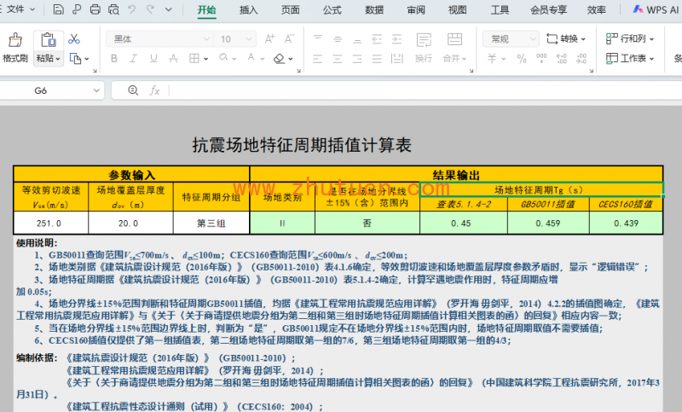This screenshot has width=682, height=412.
Task: Click the cell borders icon
Action: (x=194, y=58)
